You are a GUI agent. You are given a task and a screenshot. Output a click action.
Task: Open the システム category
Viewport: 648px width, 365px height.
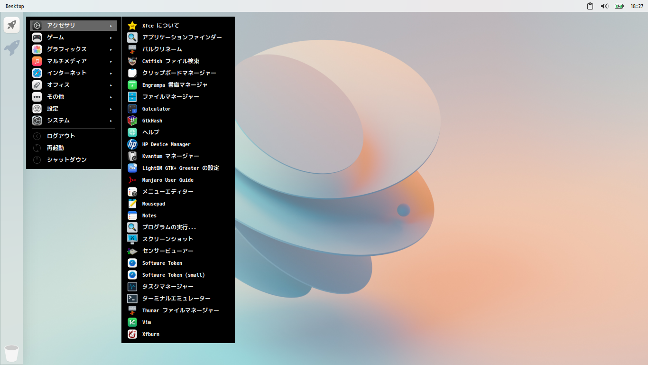point(74,121)
